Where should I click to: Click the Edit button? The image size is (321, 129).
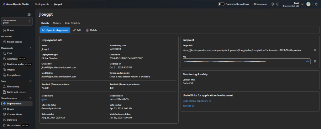pos(77,30)
